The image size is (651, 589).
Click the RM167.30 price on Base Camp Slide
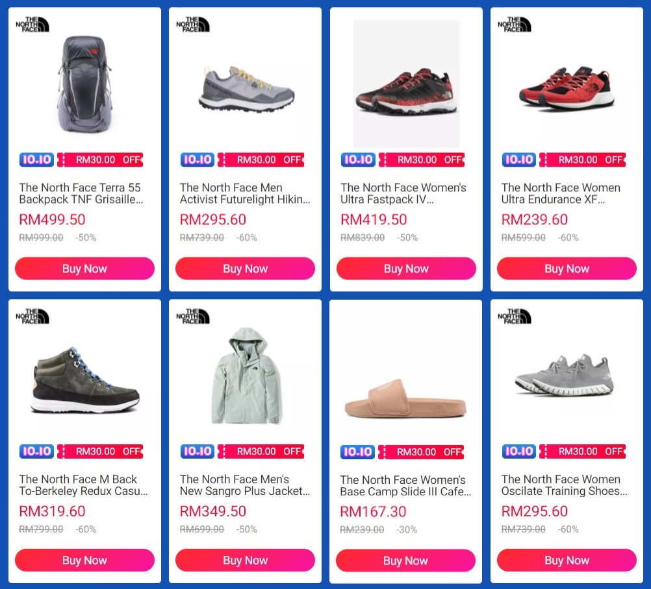click(374, 512)
